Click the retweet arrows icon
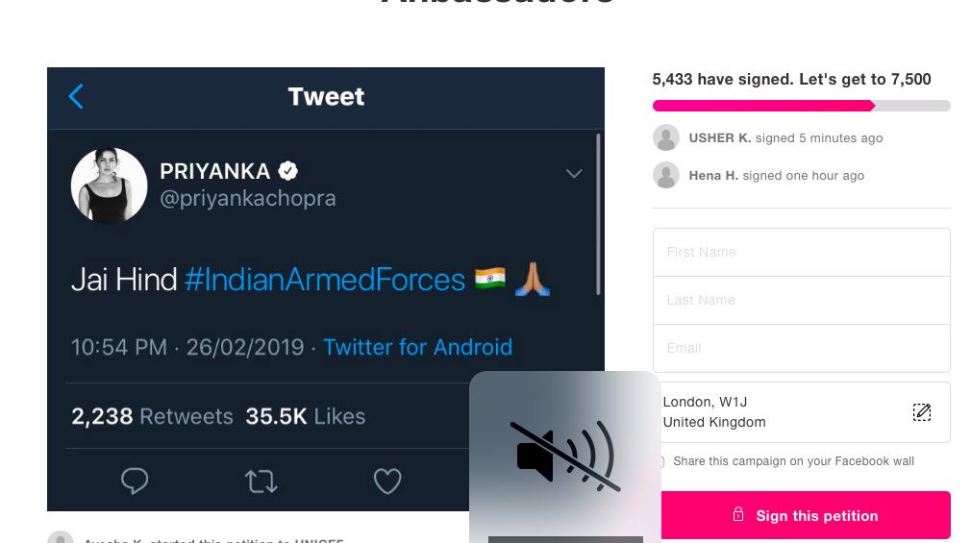Viewport: 971px width, 543px height. (x=261, y=481)
